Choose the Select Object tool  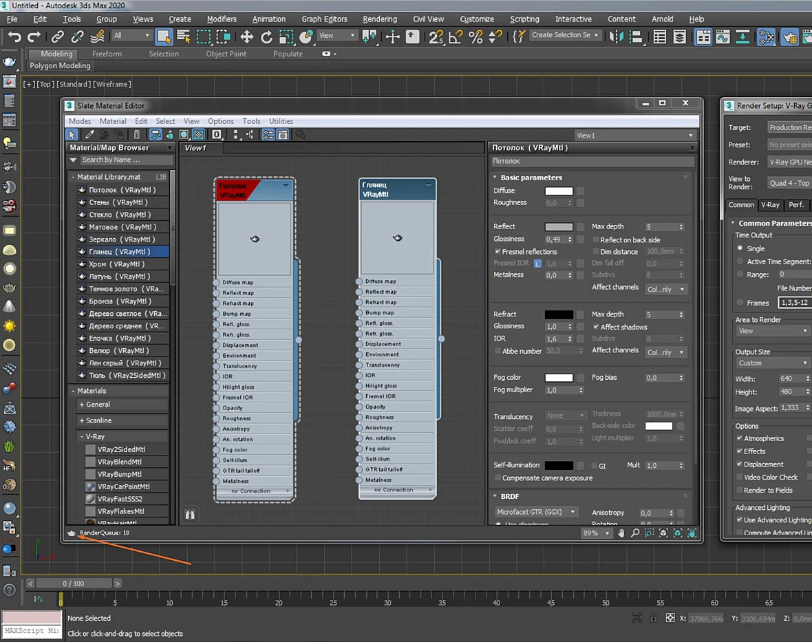(164, 36)
